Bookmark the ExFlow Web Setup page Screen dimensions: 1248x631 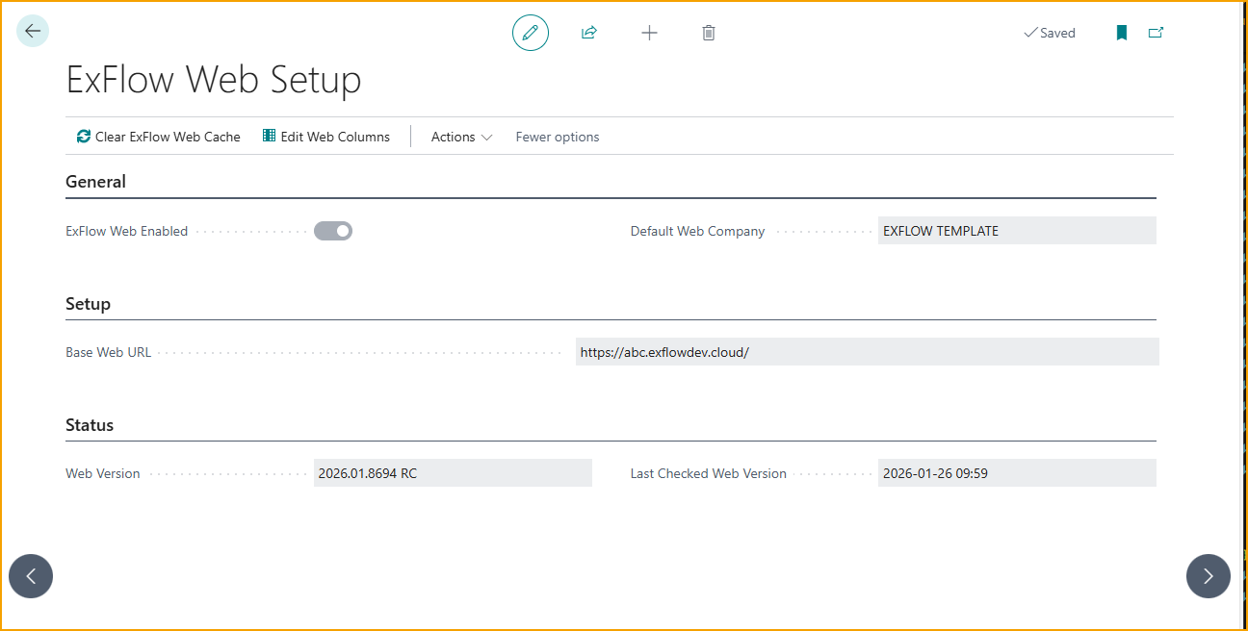[x=1121, y=32]
